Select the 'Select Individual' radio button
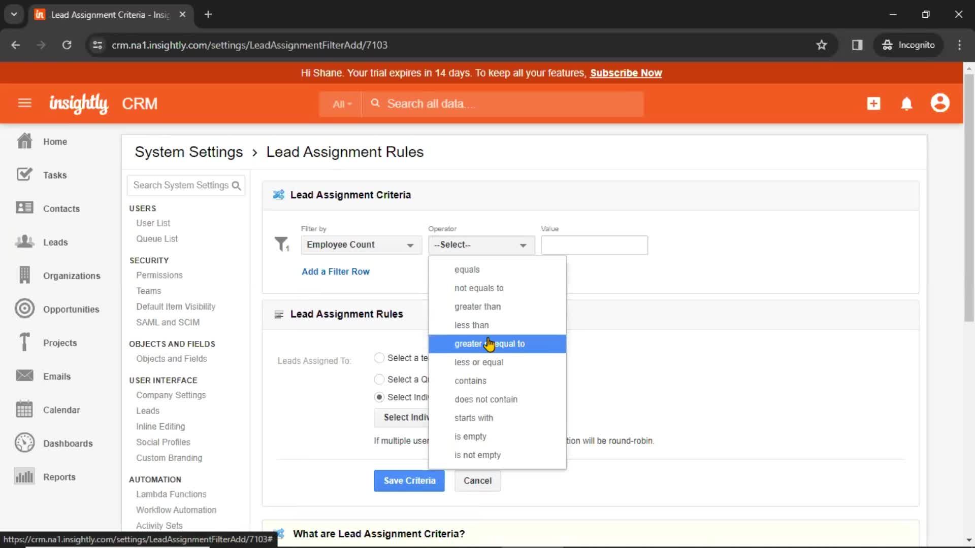975x548 pixels. 379,397
